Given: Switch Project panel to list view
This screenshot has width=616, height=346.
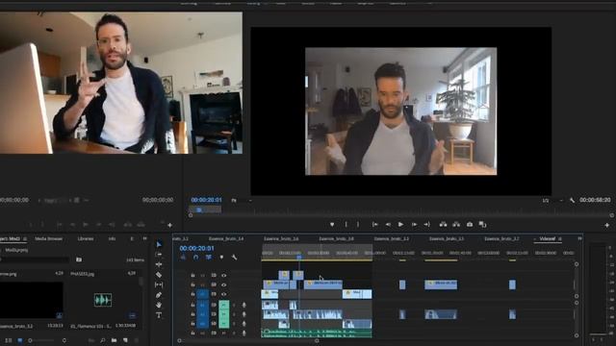Looking at the screenshot, I should tap(9, 340).
